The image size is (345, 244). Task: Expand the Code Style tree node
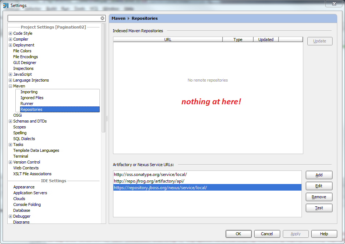tap(10, 34)
